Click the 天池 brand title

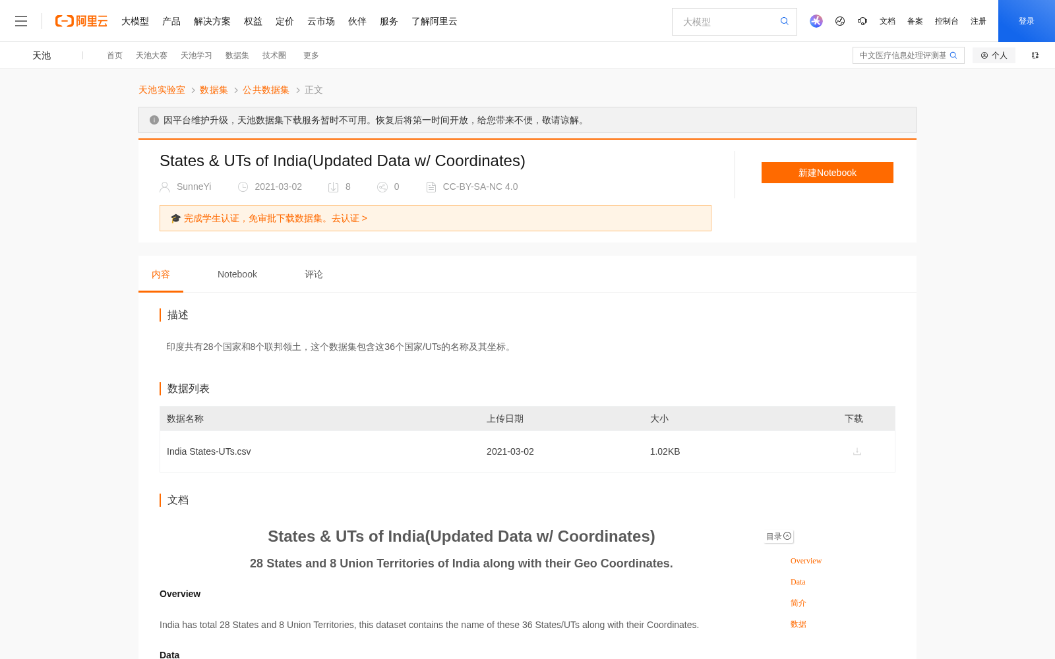(42, 55)
